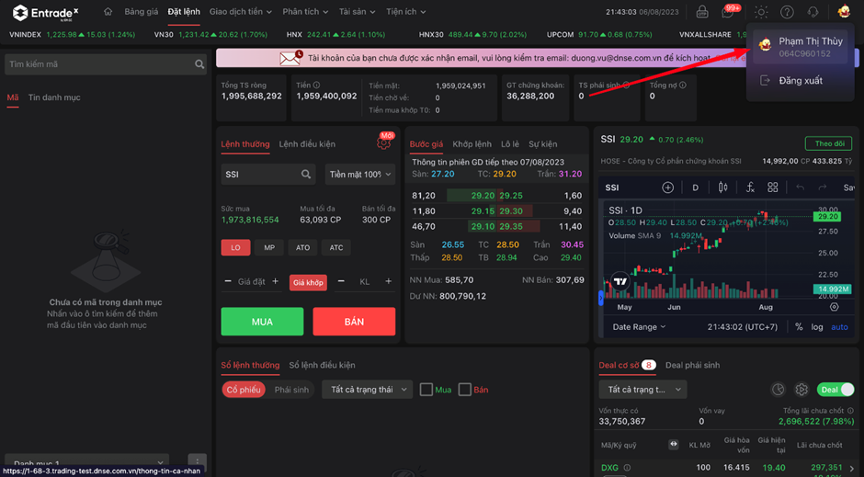This screenshot has height=477, width=864.
Task: Open the chat notifications with 99+ badge
Action: click(729, 12)
